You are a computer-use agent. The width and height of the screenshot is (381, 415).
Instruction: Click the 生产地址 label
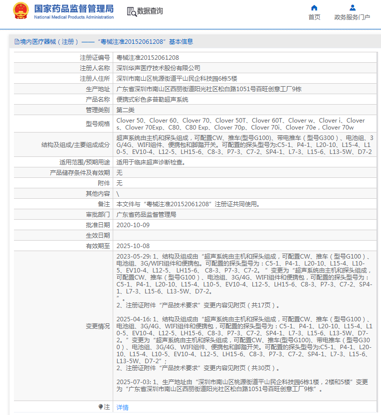pyautogui.click(x=98, y=89)
